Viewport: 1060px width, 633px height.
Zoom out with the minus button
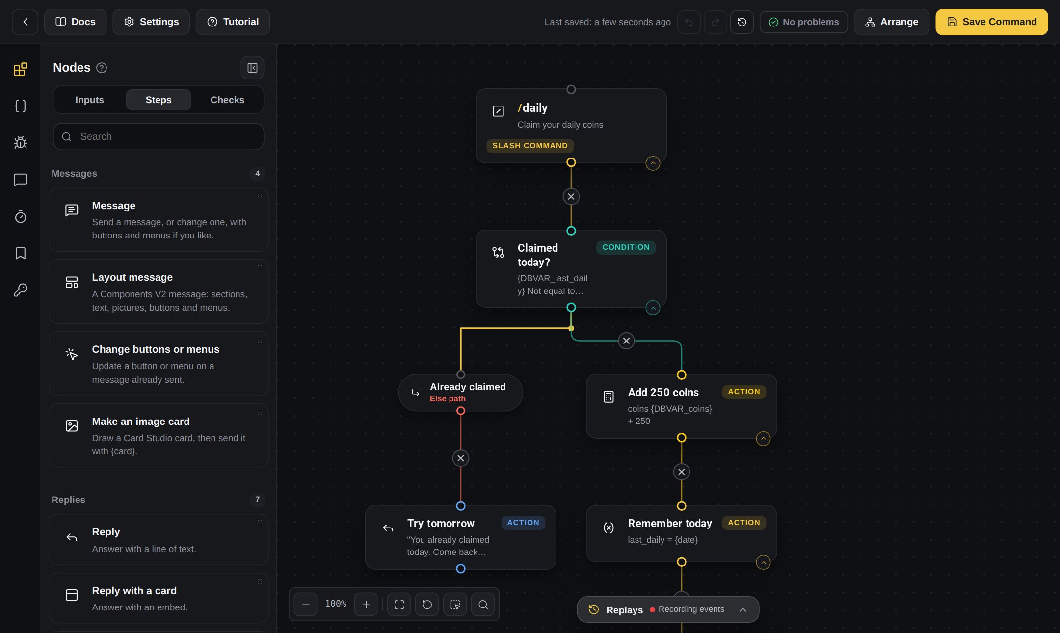[306, 605]
